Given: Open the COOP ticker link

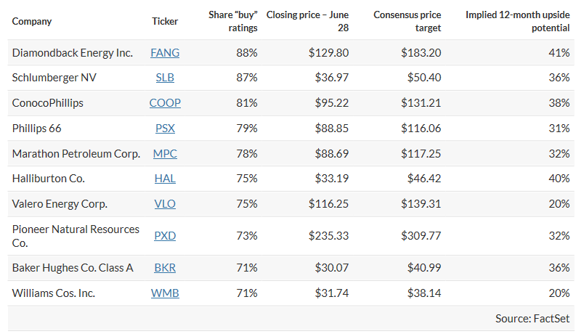Looking at the screenshot, I should [165, 103].
